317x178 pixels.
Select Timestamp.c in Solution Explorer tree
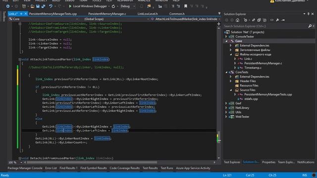[x=253, y=68]
